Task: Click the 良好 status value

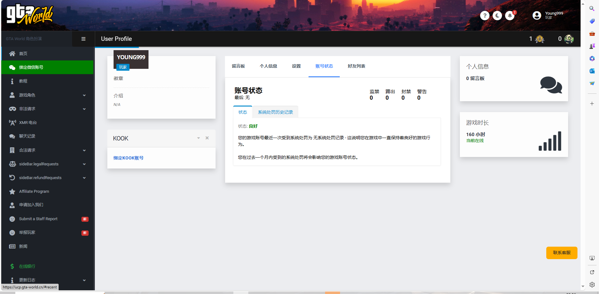Action: pos(253,126)
